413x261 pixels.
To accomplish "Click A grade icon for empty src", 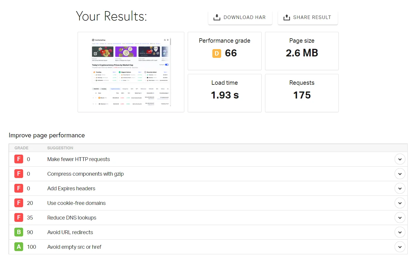I will coord(19,247).
